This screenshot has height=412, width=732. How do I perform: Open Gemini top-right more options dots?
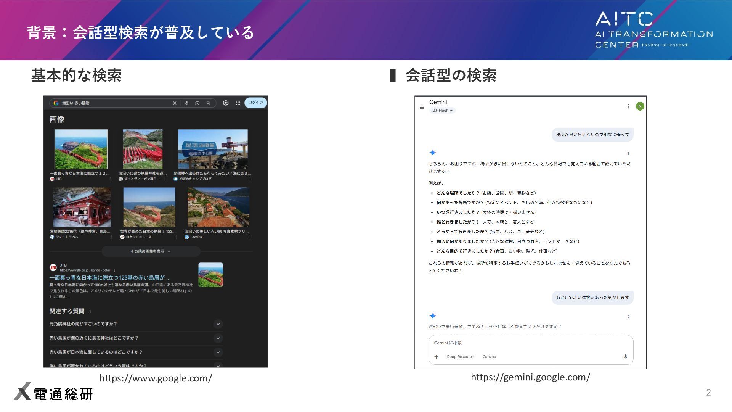click(x=628, y=106)
